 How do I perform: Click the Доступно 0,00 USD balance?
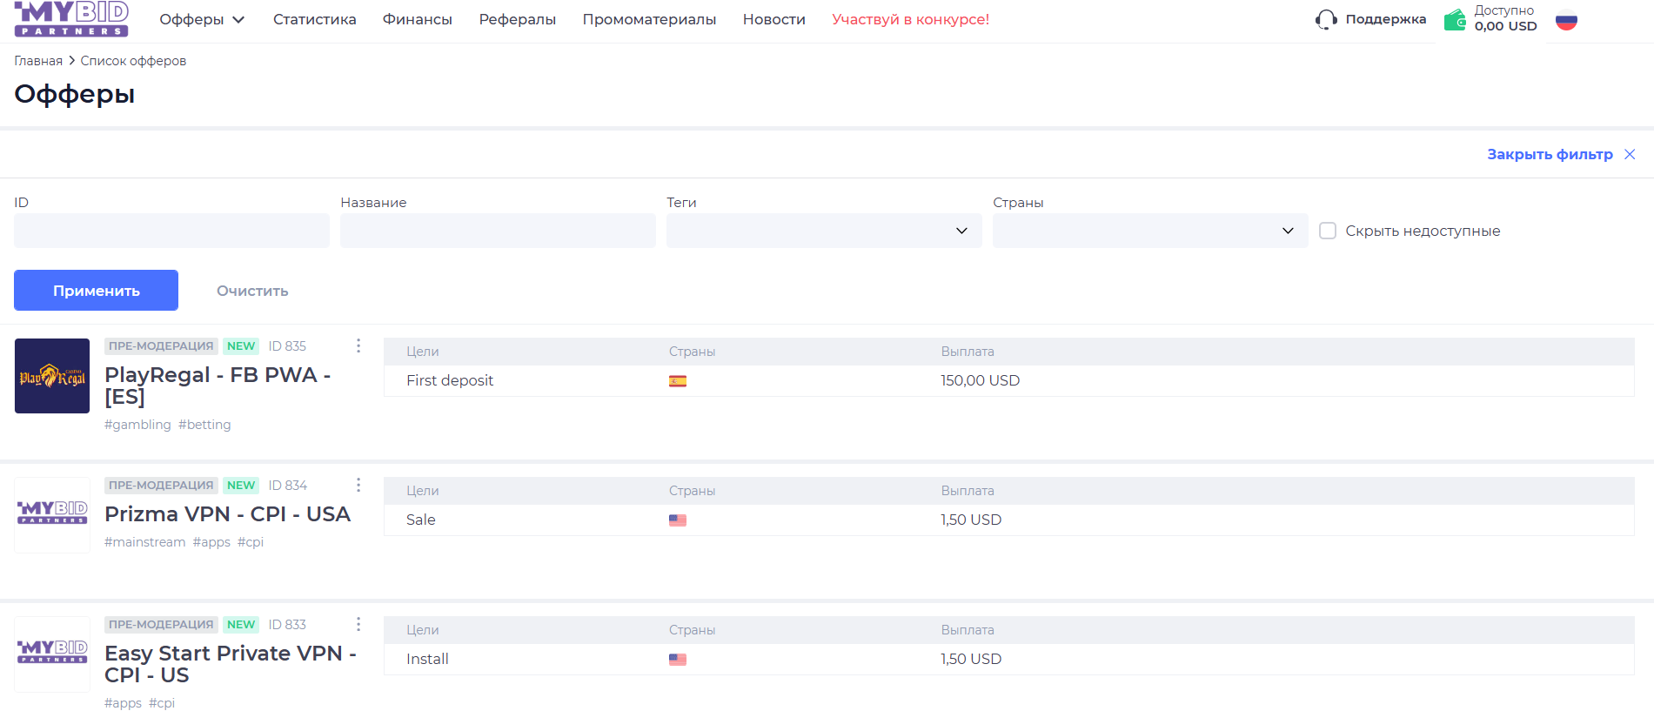(1505, 18)
